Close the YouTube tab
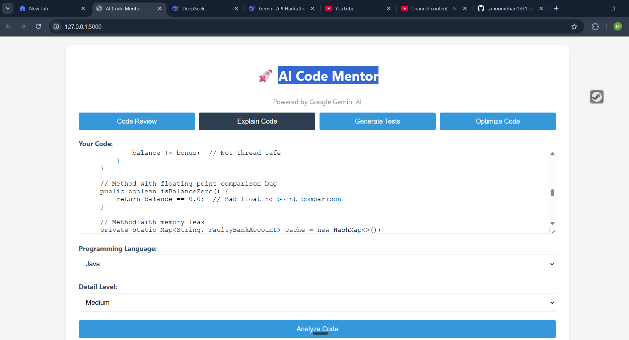The image size is (629, 340). coord(389,8)
